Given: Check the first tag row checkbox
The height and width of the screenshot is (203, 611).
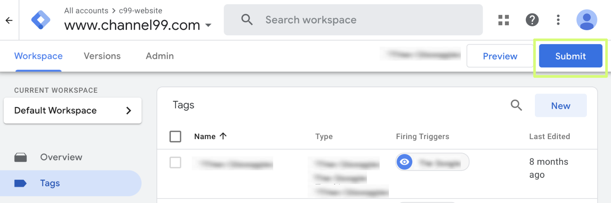Looking at the screenshot, I should click(175, 162).
